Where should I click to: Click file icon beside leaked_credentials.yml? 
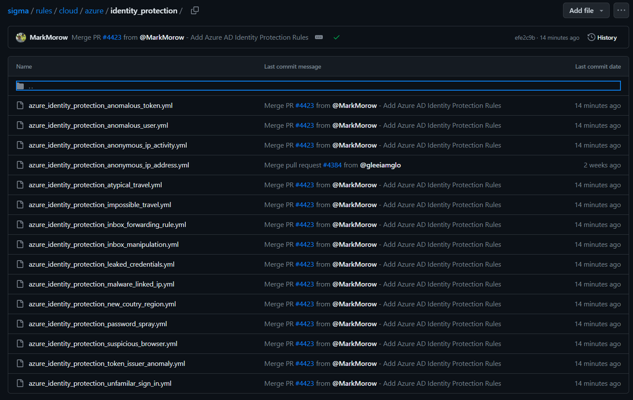[x=20, y=264]
